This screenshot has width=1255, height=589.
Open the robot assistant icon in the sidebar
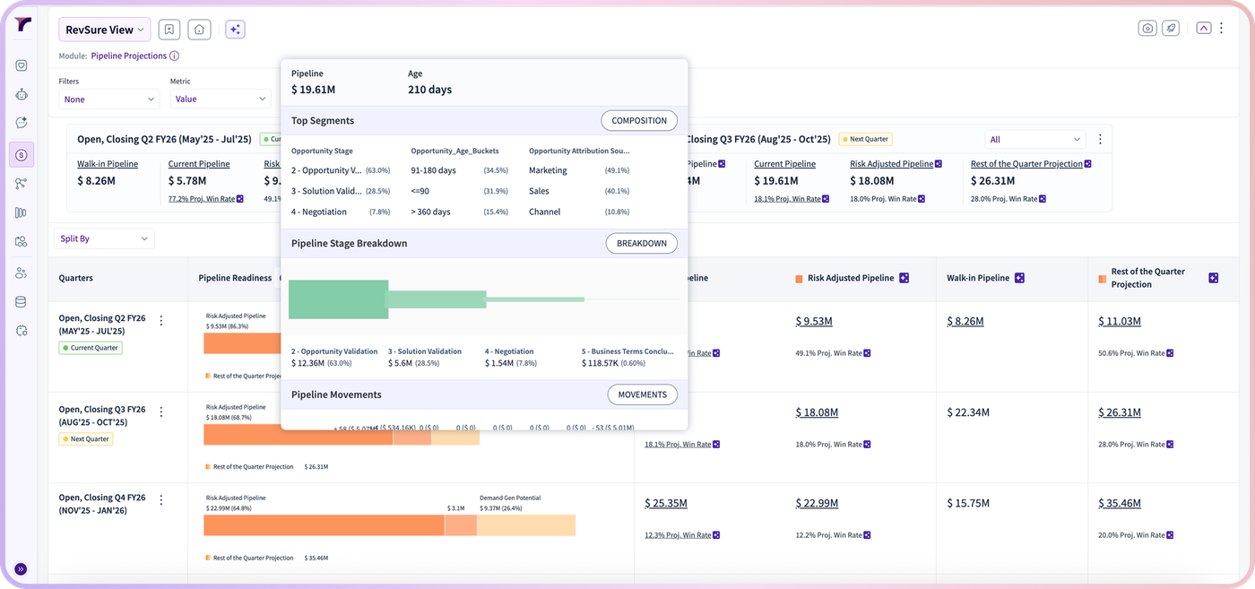point(22,94)
